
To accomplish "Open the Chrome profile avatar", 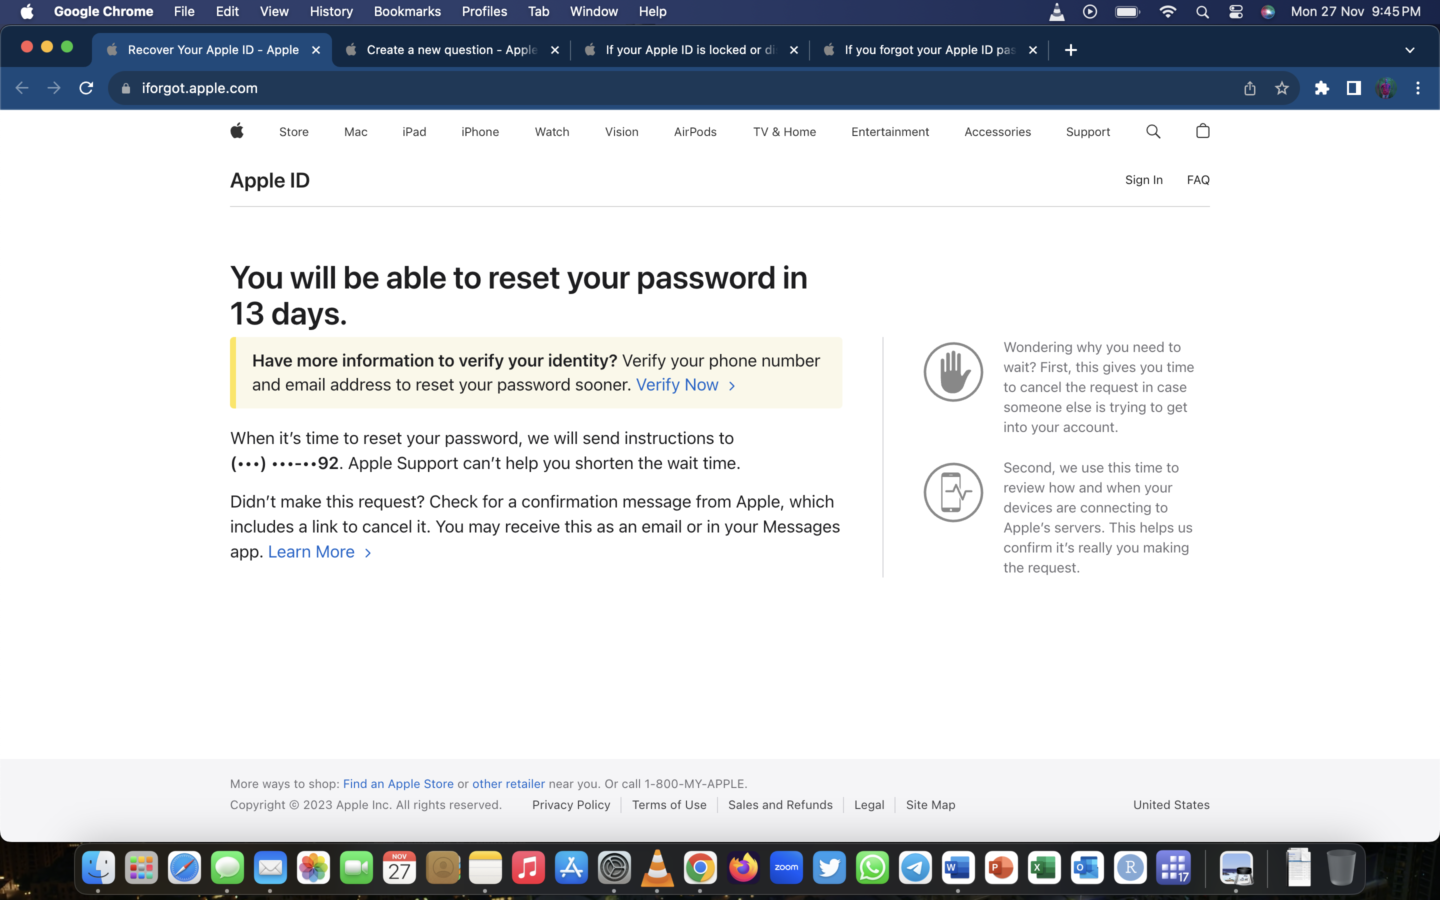I will (1386, 88).
